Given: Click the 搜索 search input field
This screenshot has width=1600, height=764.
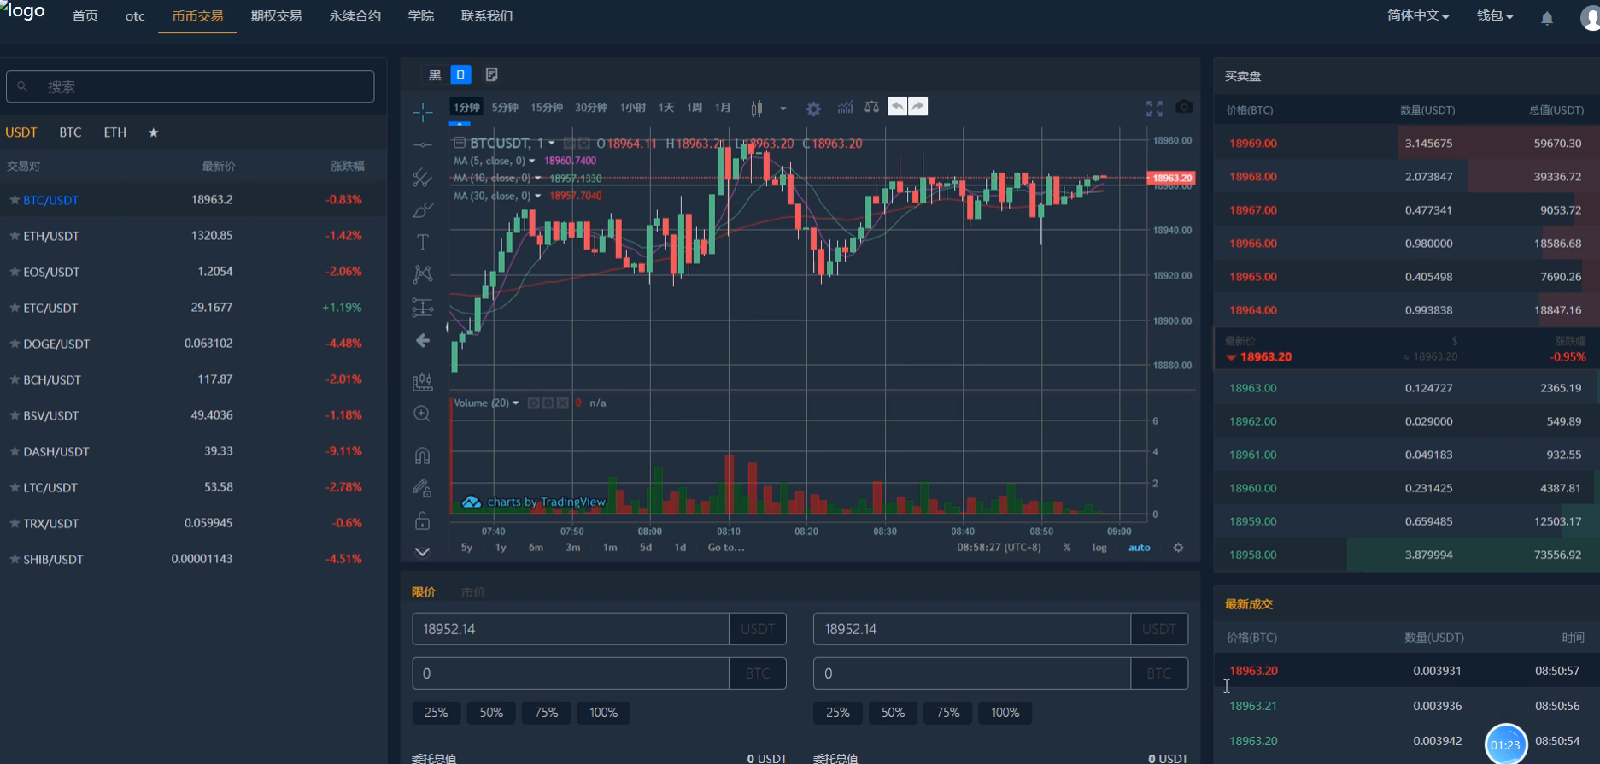Looking at the screenshot, I should click(x=205, y=86).
